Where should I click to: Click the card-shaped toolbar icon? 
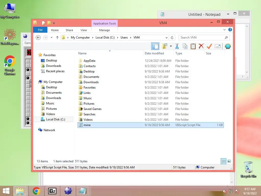tap(218, 46)
